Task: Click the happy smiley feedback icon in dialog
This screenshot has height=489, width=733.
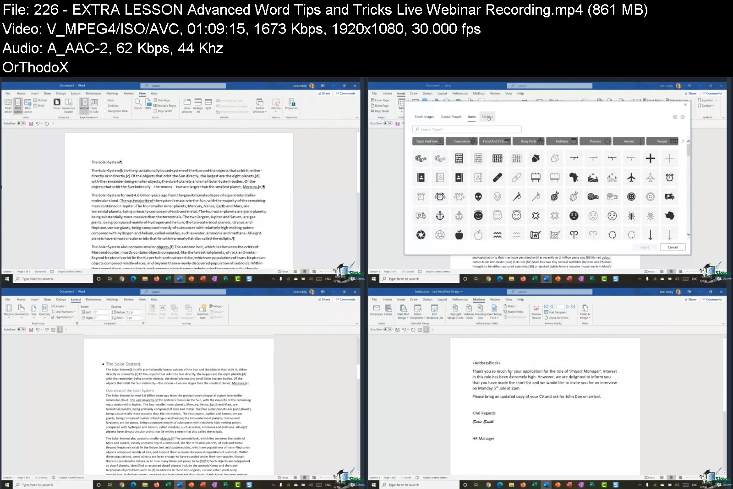Action: (675, 117)
